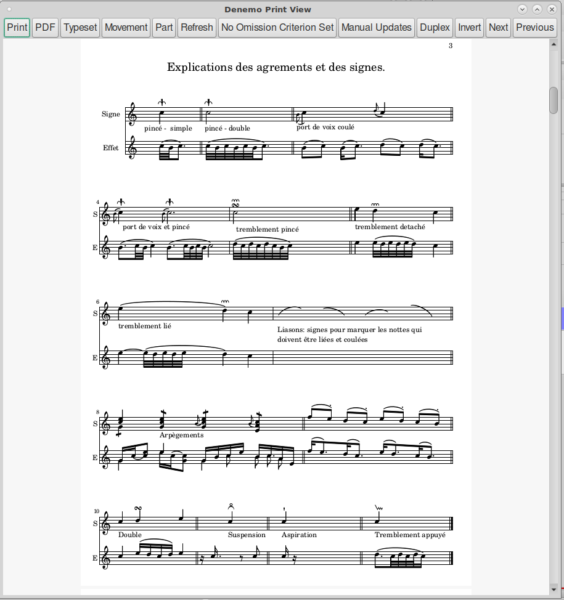The height and width of the screenshot is (600, 564).
Task: Click the window menu dot in the title bar
Action: (9, 9)
